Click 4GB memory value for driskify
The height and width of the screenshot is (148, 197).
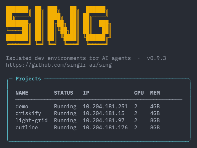155,113
